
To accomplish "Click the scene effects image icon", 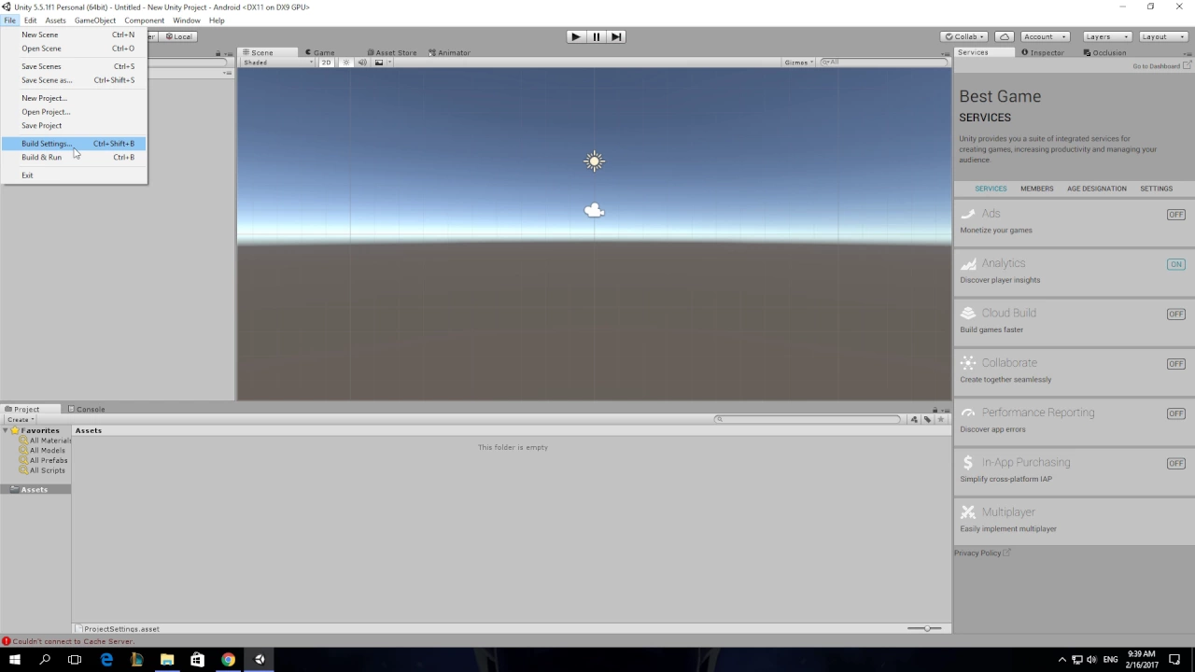I will 378,63.
